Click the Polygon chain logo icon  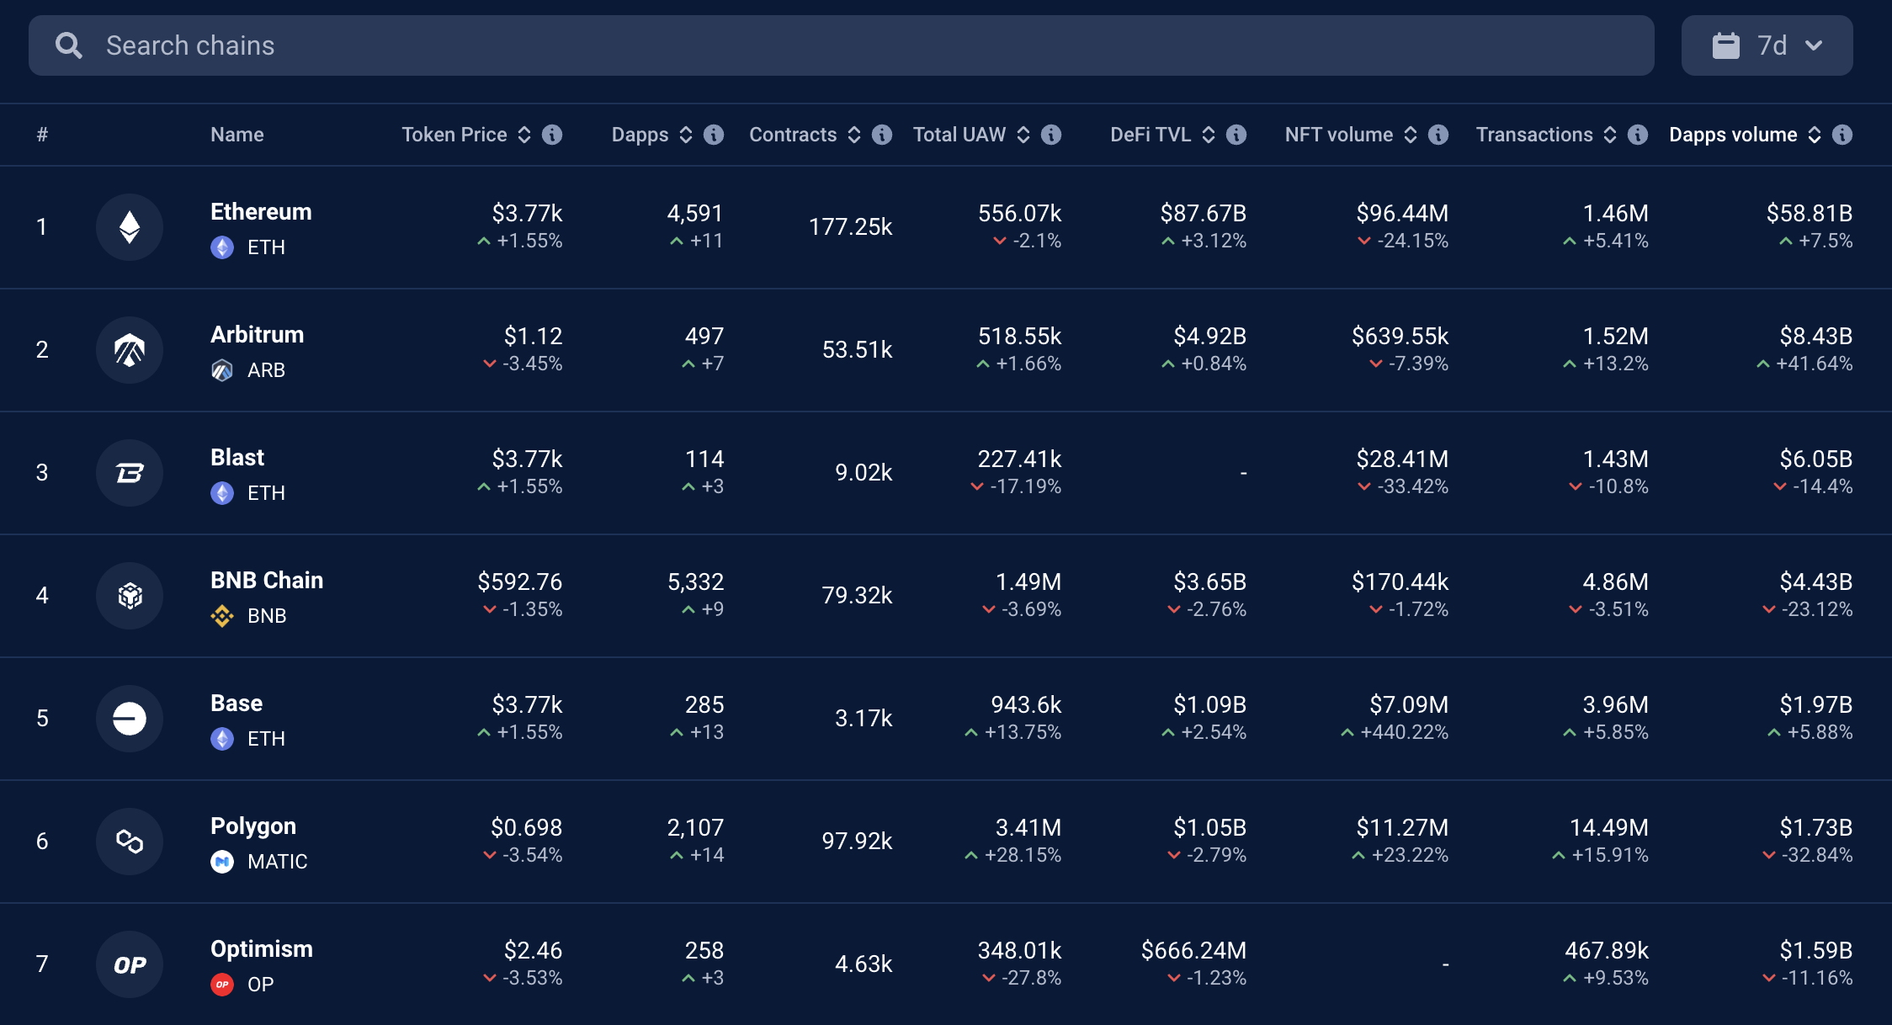point(129,842)
